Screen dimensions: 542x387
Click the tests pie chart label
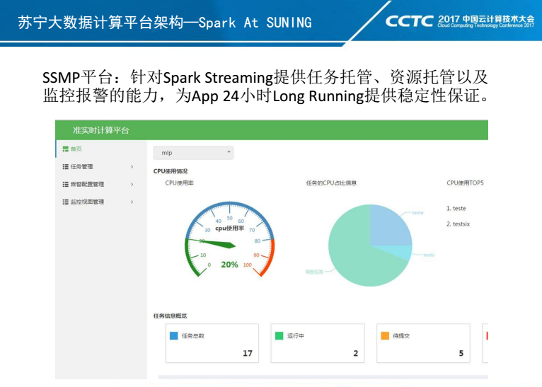429,255
